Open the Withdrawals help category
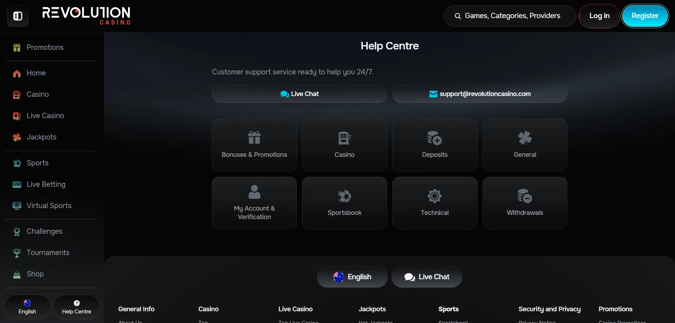The height and width of the screenshot is (323, 675). [x=525, y=203]
